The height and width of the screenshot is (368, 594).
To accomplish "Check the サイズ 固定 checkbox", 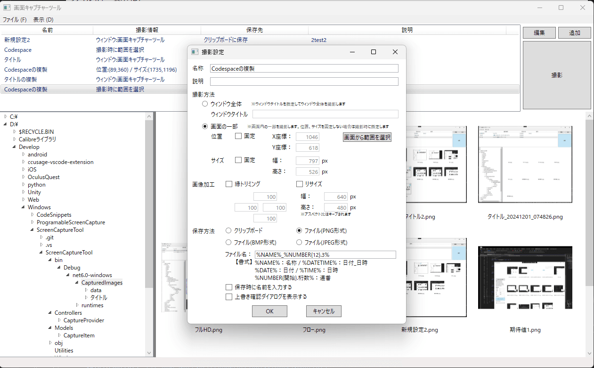I will tap(238, 160).
